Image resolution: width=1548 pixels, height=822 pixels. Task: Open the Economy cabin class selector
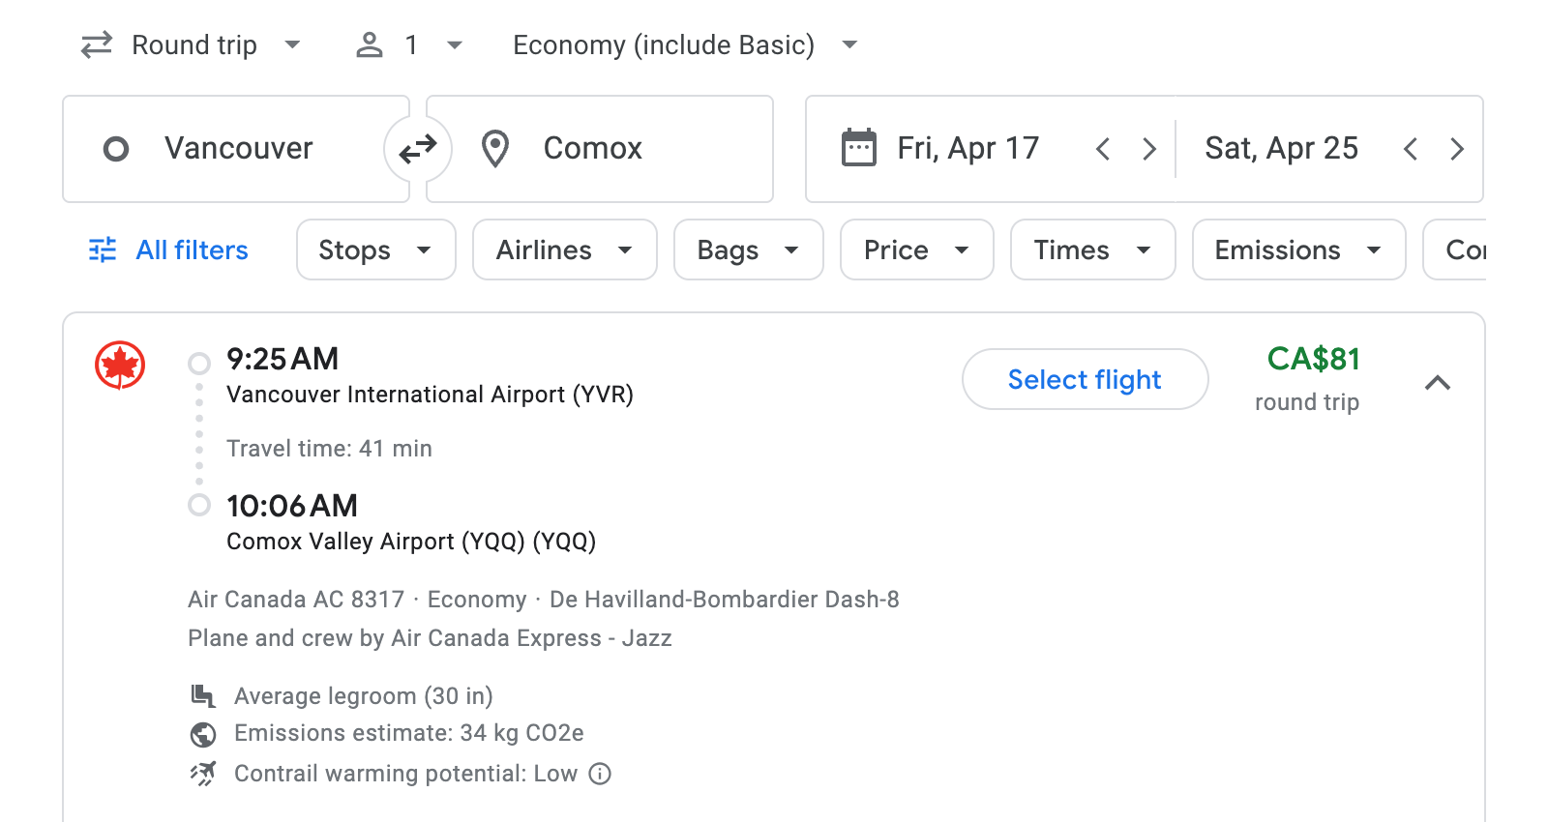[x=681, y=44]
